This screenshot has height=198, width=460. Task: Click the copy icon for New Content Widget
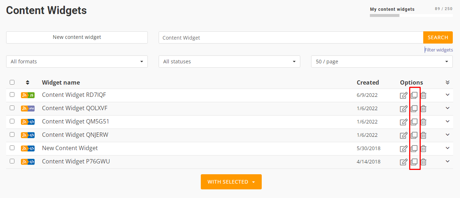point(414,148)
